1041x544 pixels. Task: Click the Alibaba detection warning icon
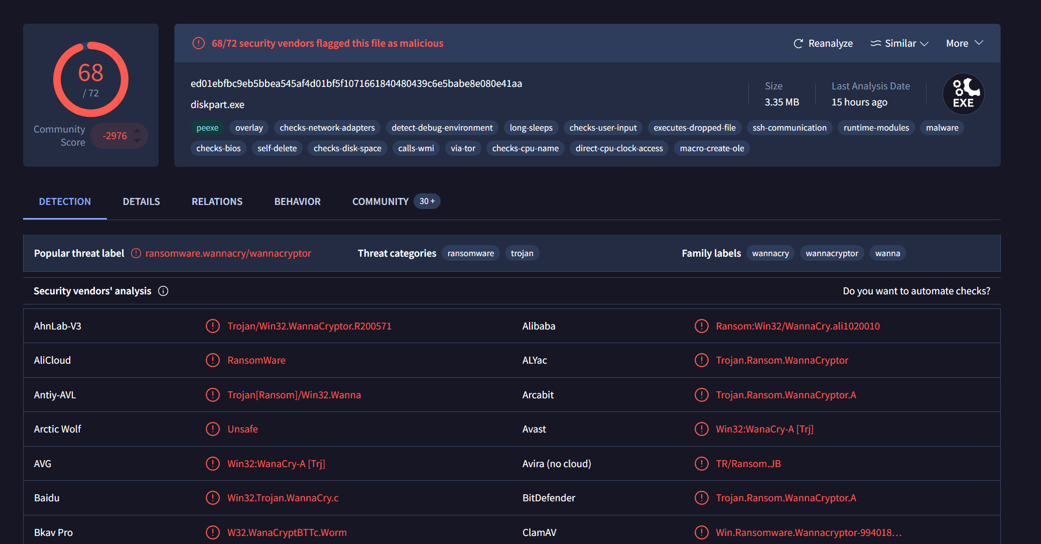pos(701,326)
